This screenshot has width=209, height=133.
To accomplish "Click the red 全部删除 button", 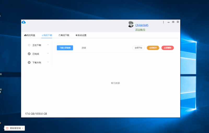I will tap(167, 48).
